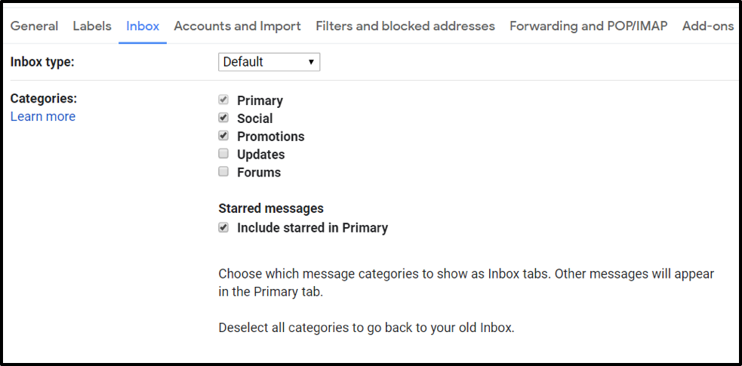Viewport: 742px width, 366px height.
Task: Enable the Updates category checkbox
Action: [x=223, y=154]
